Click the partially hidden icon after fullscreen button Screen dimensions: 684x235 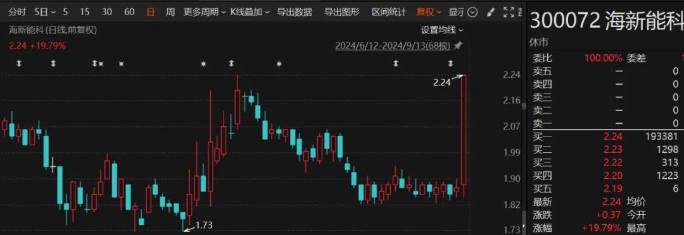click(x=521, y=12)
